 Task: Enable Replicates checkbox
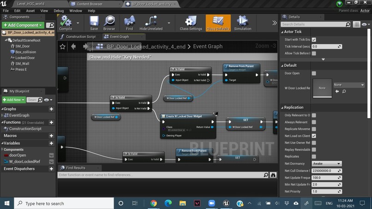tap(314, 156)
